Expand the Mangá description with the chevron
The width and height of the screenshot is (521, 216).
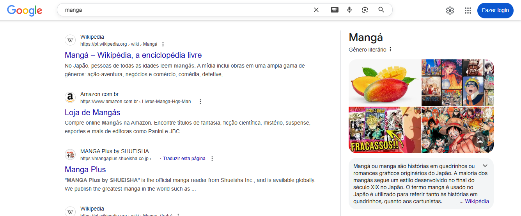(x=485, y=166)
